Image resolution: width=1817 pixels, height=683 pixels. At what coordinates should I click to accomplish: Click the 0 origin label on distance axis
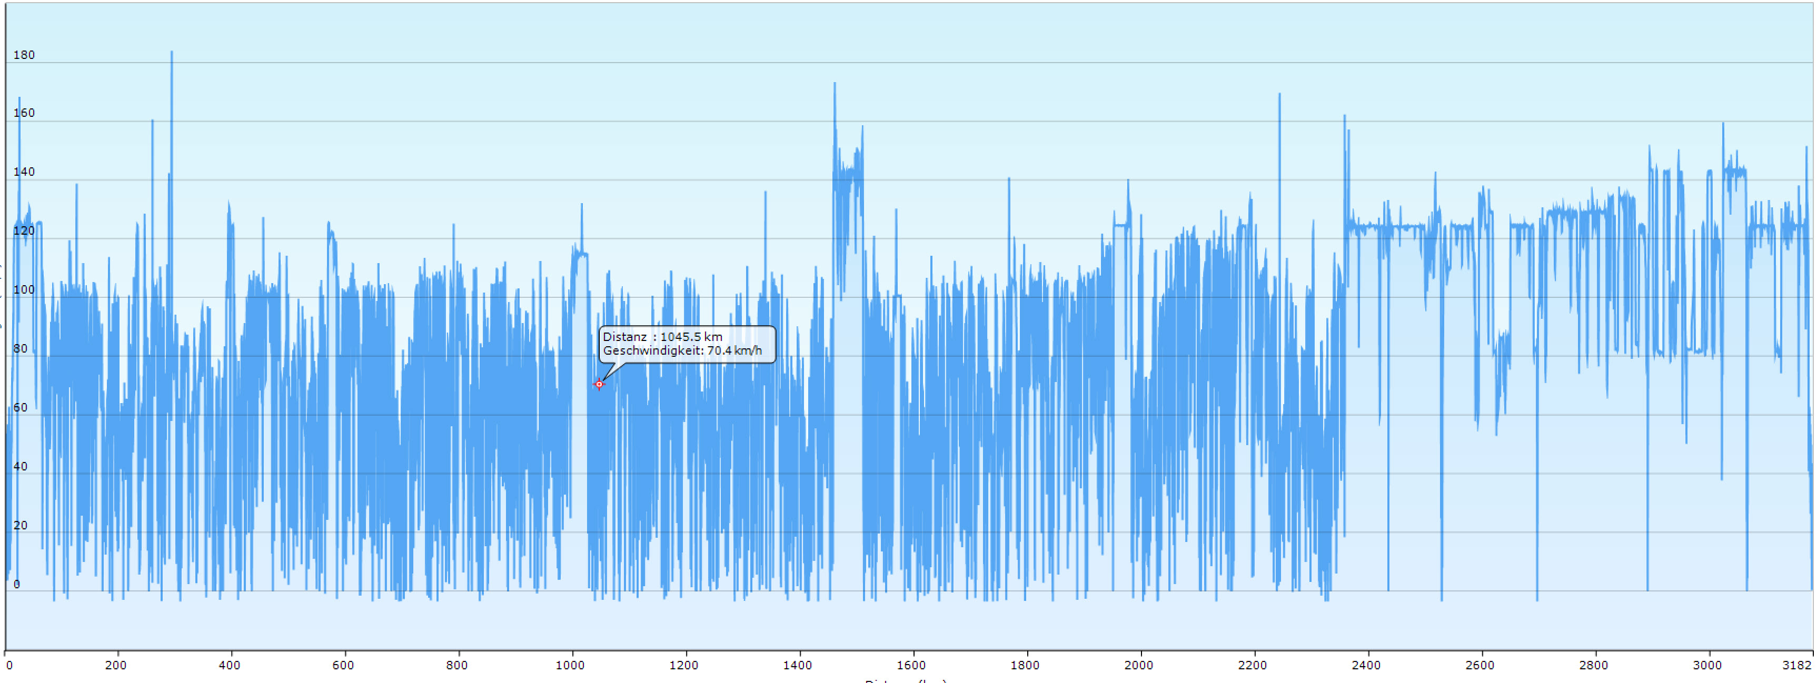click(x=8, y=665)
